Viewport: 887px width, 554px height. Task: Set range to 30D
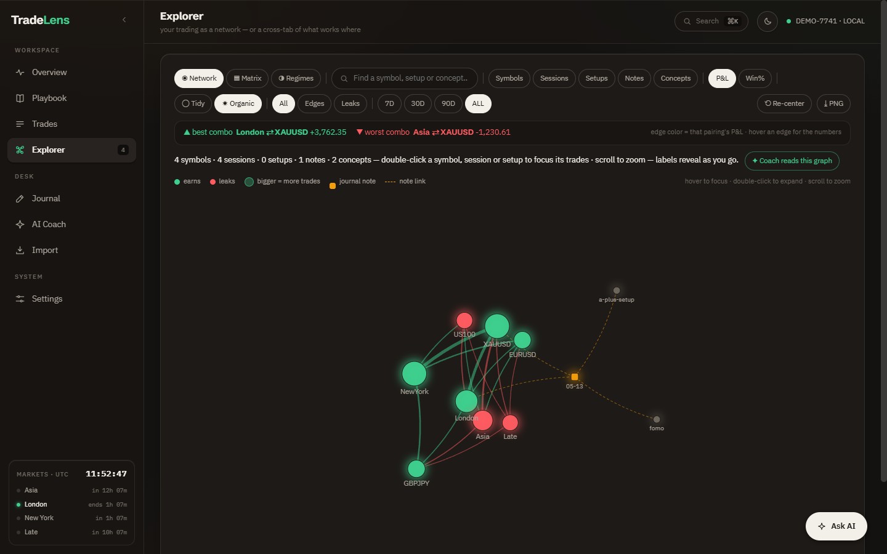click(x=418, y=103)
